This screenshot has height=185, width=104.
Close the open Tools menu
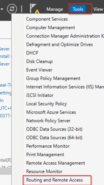click(78, 9)
